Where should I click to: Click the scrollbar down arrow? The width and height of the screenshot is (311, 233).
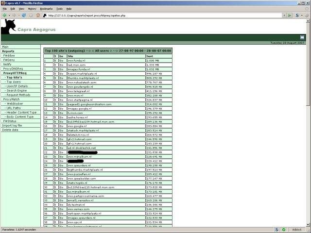click(x=308, y=225)
